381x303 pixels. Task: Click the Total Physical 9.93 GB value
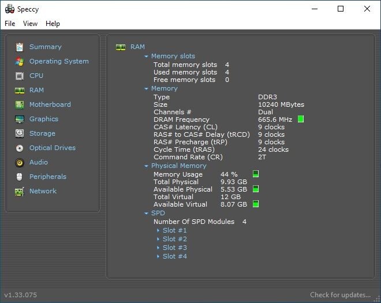[x=234, y=182]
